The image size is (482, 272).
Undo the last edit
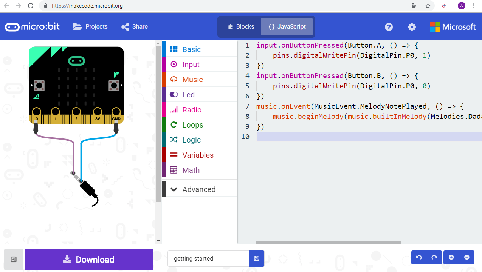point(419,257)
